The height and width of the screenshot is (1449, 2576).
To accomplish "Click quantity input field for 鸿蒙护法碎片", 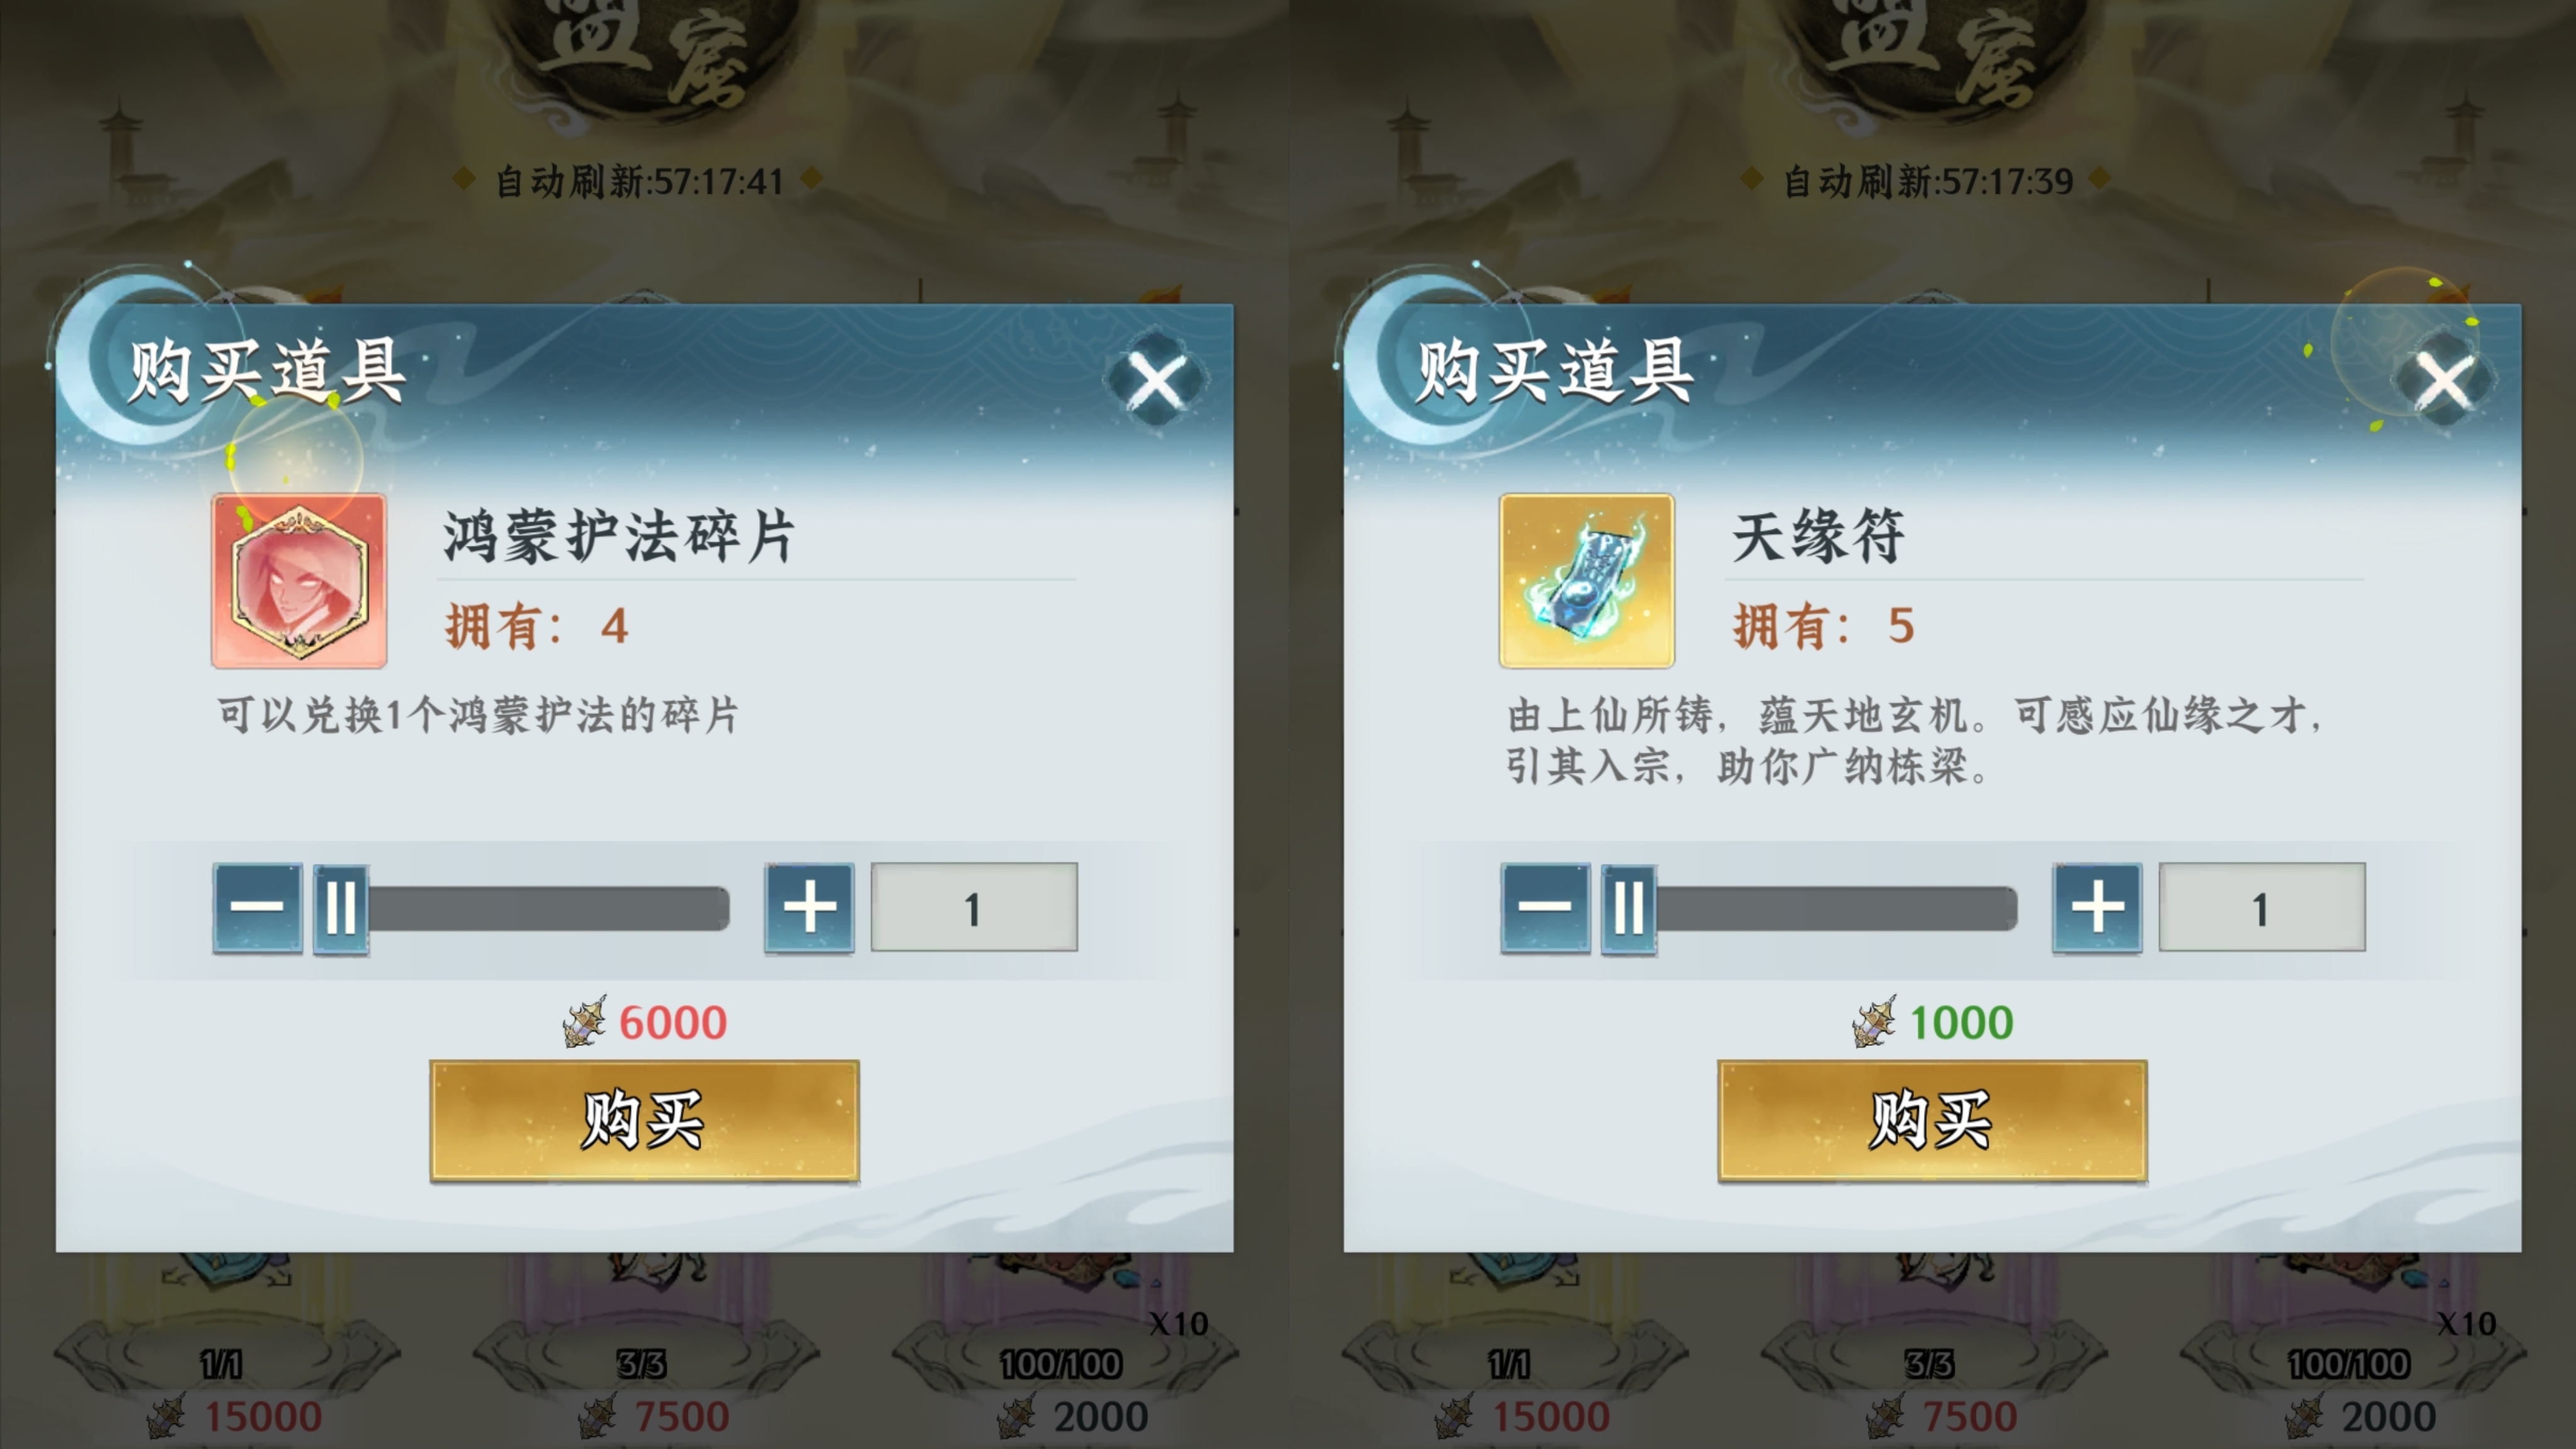I will click(x=974, y=907).
